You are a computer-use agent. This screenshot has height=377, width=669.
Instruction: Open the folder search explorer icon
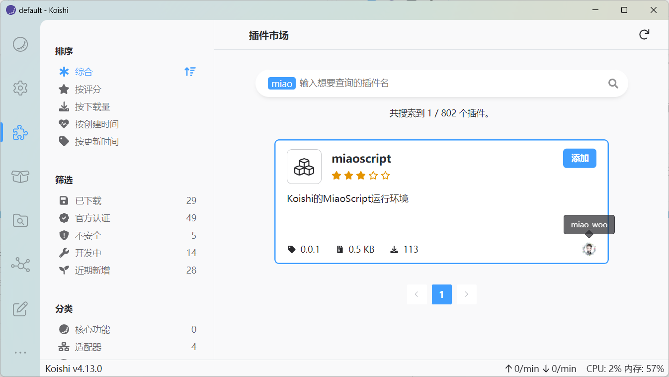click(x=20, y=220)
